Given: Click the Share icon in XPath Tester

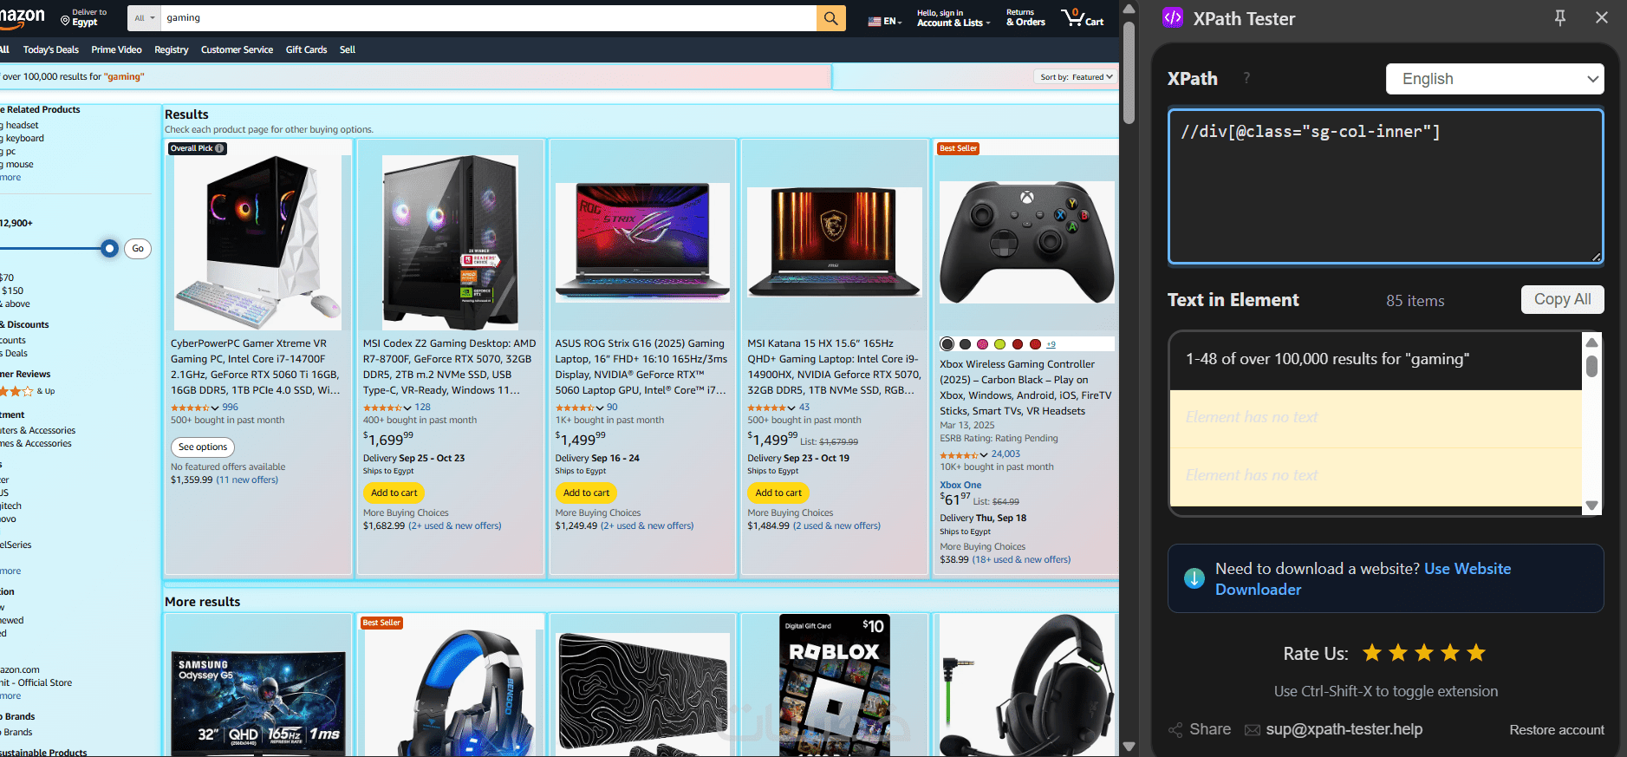Looking at the screenshot, I should pyautogui.click(x=1175, y=730).
